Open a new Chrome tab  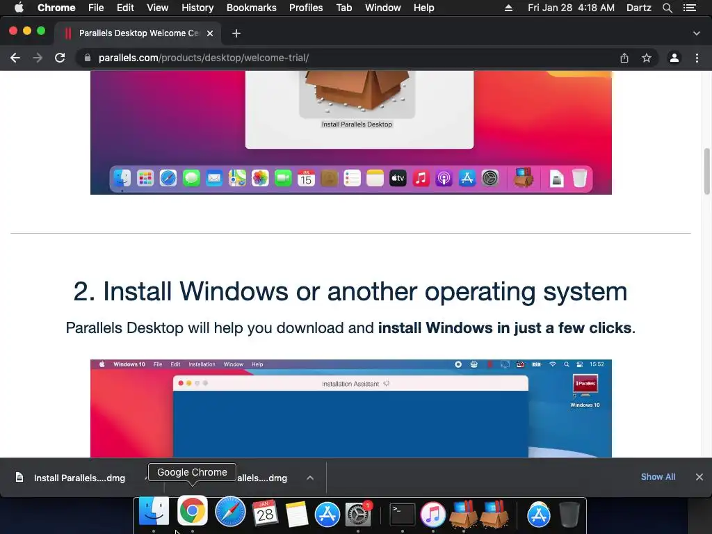[236, 33]
